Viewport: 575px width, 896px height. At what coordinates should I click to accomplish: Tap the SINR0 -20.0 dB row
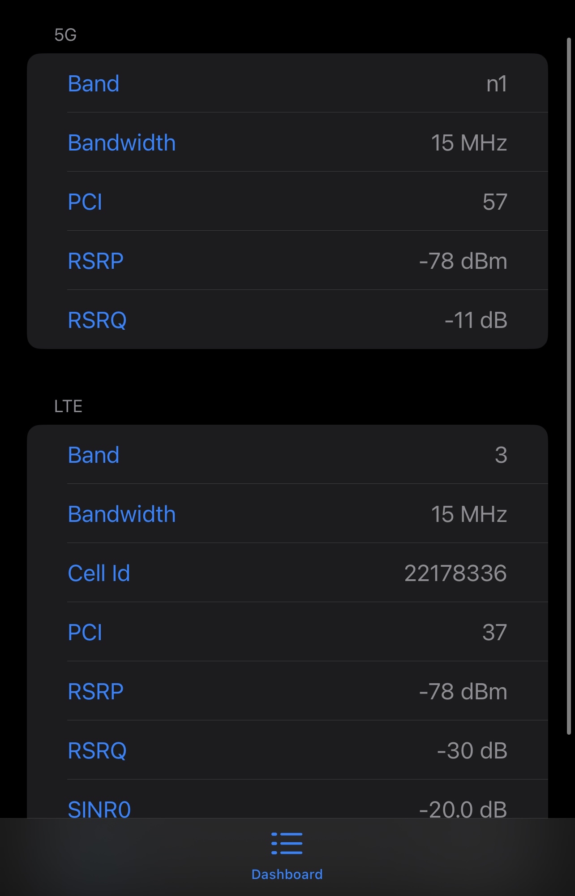pyautogui.click(x=287, y=799)
